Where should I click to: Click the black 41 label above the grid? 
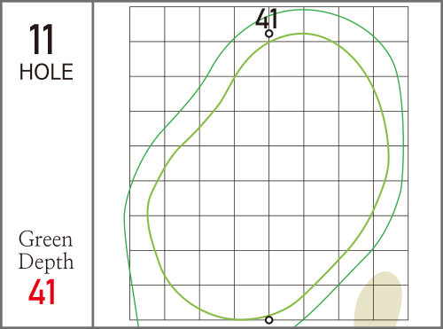pyautogui.click(x=267, y=19)
